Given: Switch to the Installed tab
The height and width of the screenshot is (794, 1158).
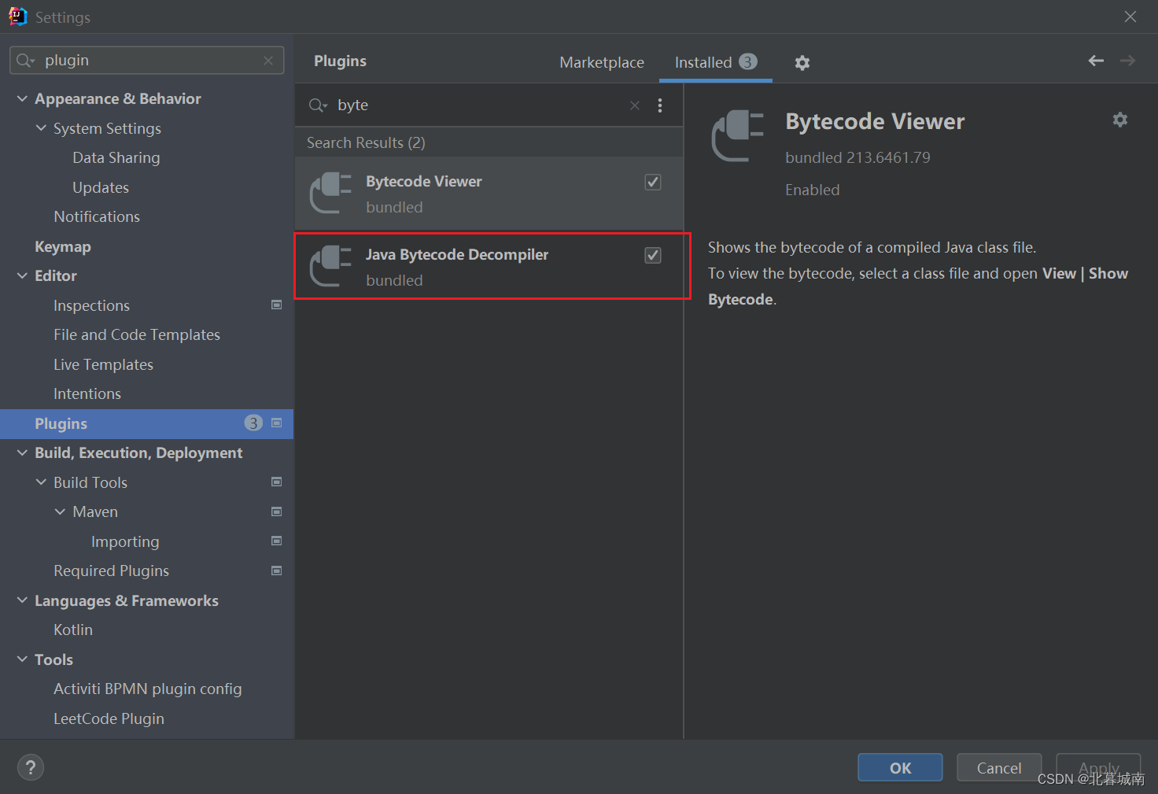Looking at the screenshot, I should (715, 62).
